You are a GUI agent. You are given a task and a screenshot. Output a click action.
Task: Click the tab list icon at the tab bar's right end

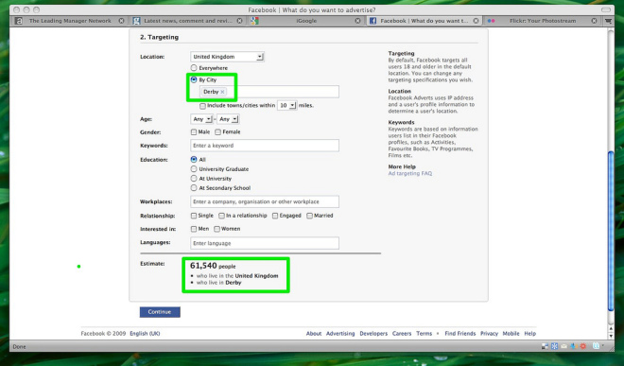[x=609, y=21]
